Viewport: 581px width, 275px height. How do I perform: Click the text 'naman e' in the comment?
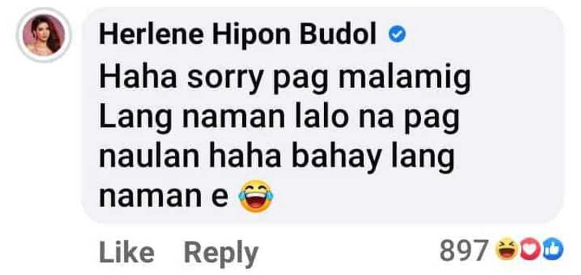coord(163,198)
